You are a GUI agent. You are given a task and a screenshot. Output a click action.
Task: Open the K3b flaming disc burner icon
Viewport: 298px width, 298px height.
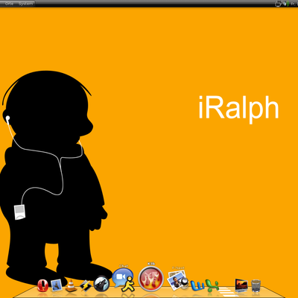tap(151, 279)
